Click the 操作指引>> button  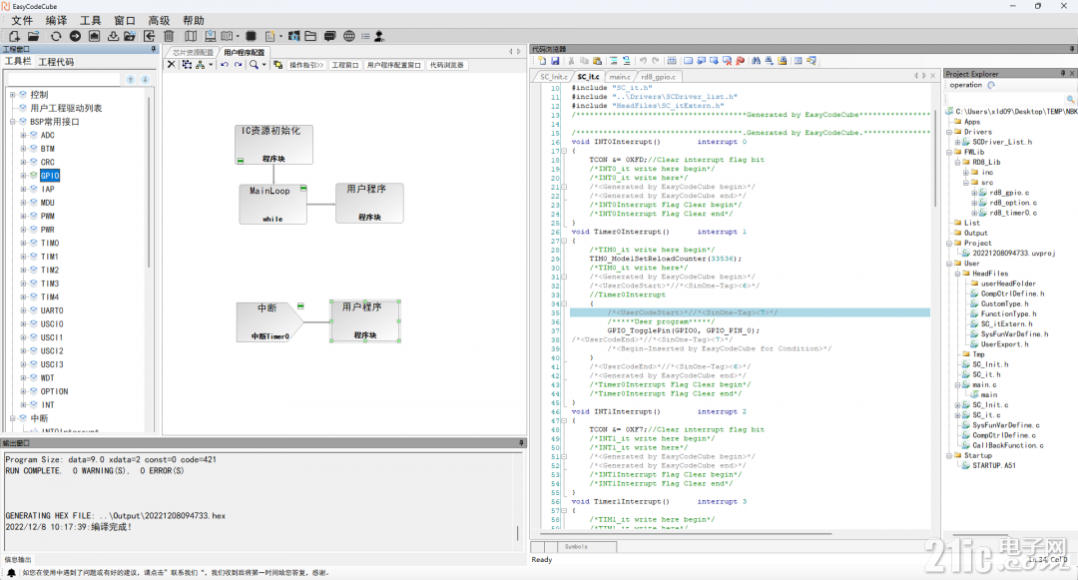(x=306, y=65)
